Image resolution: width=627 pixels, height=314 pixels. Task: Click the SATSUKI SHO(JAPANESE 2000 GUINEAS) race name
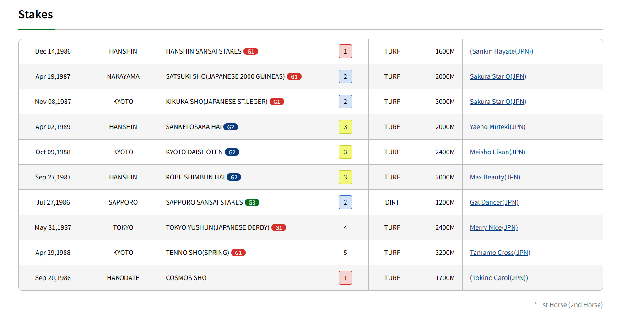click(225, 76)
